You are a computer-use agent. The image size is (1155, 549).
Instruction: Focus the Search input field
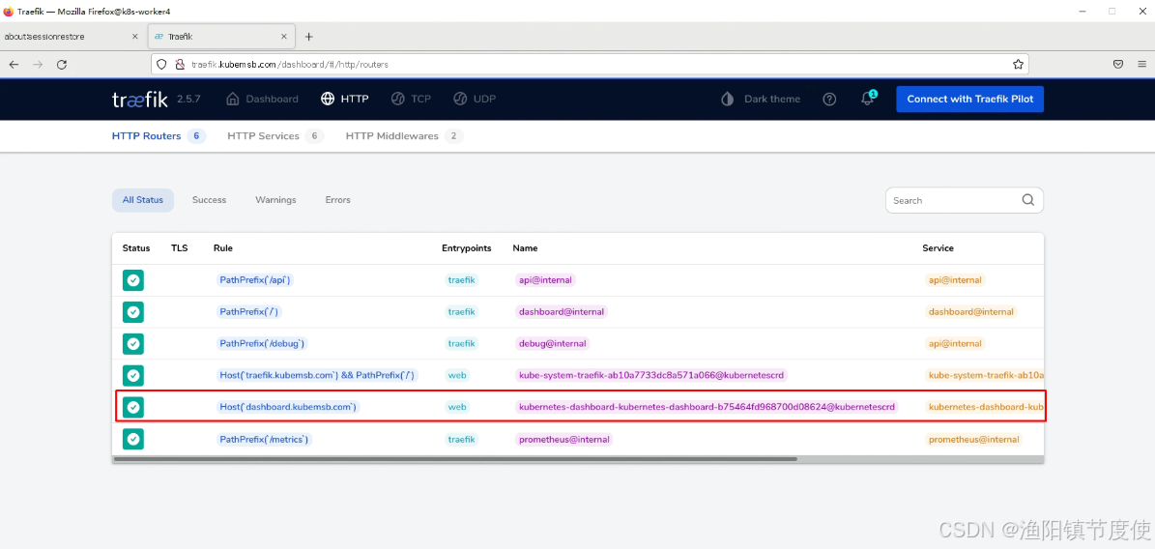tap(954, 200)
